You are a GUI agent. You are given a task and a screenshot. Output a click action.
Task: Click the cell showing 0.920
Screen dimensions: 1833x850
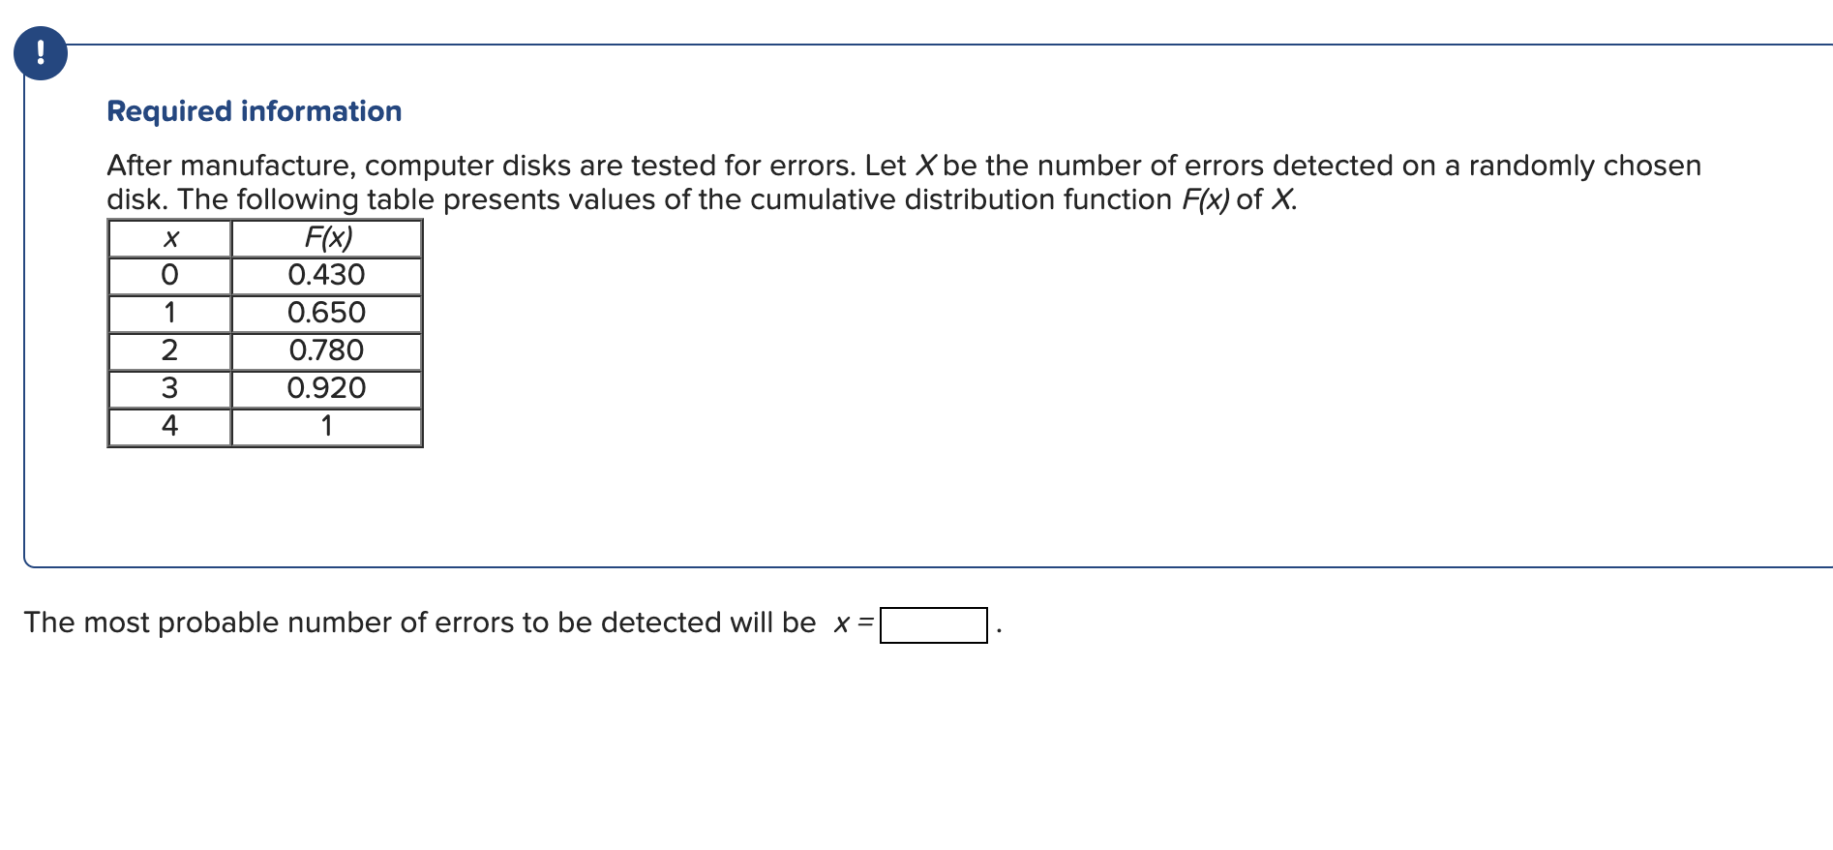326,387
